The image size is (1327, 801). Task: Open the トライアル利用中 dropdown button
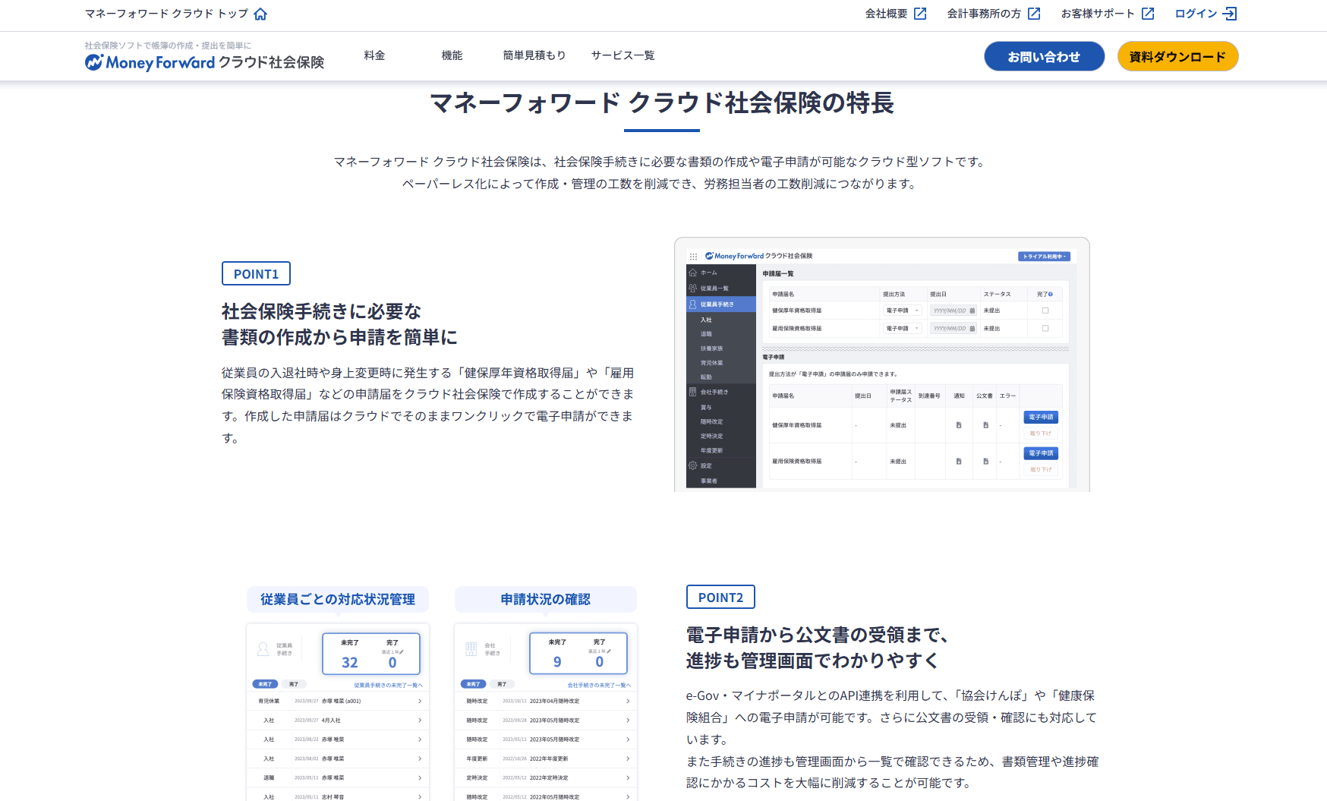(x=1044, y=257)
